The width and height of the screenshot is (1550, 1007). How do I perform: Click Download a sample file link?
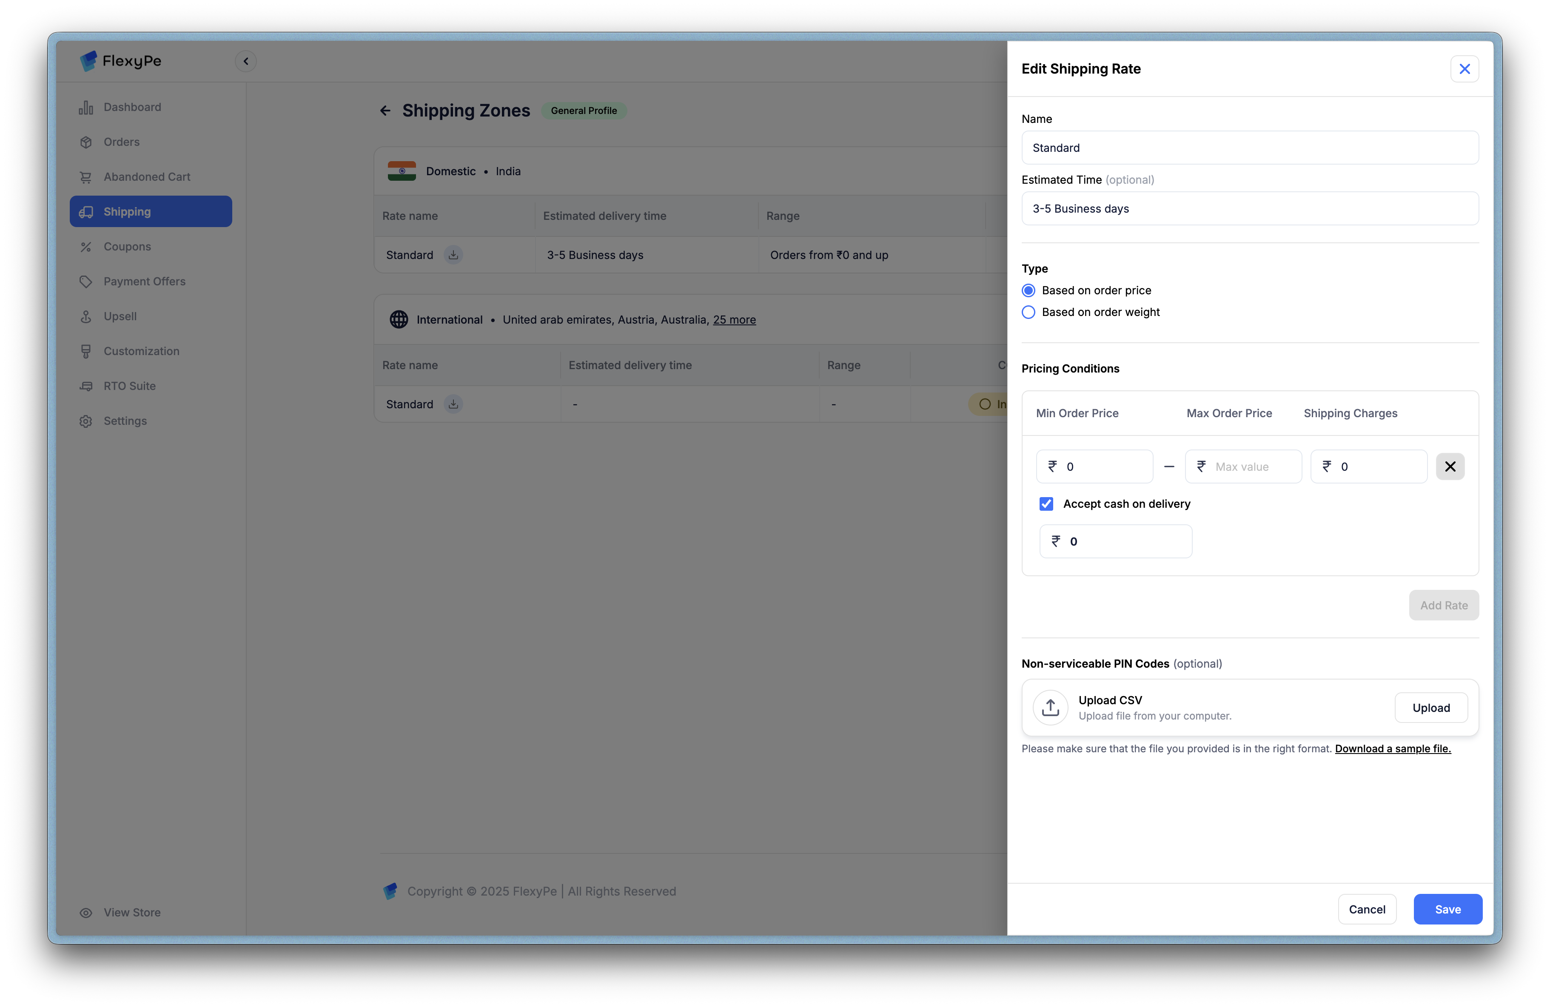coord(1392,748)
